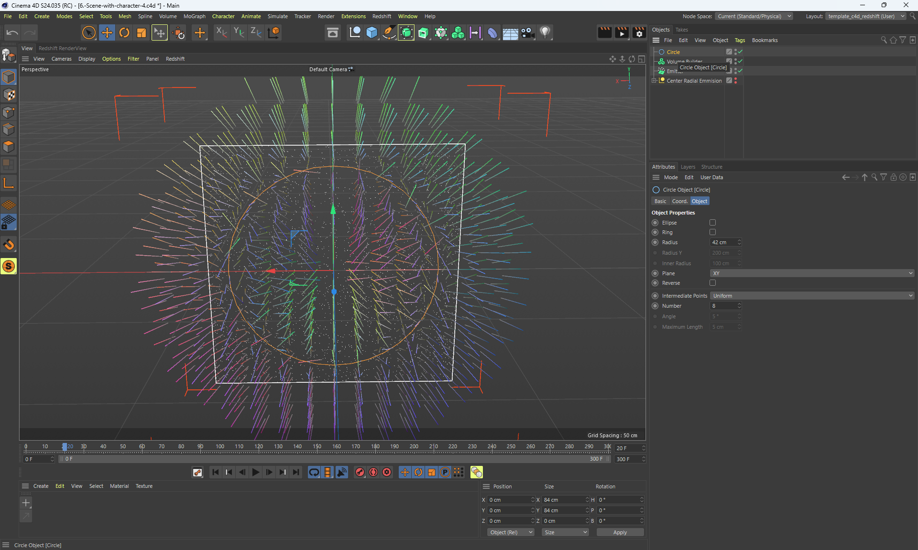
Task: Open the Plane dropdown showing XY
Action: point(812,273)
